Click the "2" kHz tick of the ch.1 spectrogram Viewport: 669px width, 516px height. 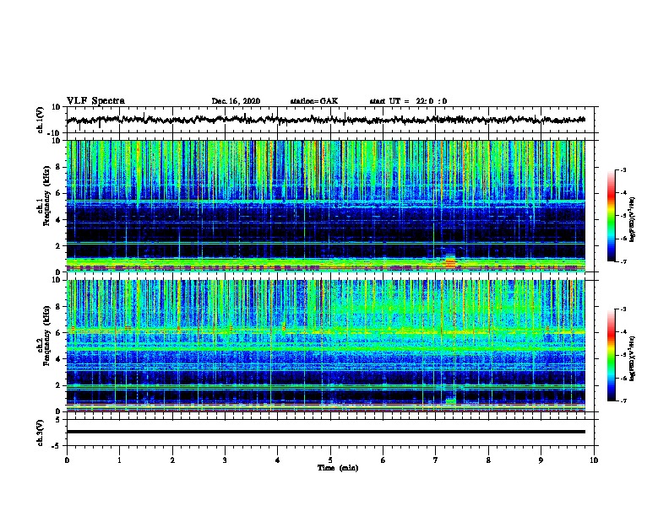click(x=58, y=246)
